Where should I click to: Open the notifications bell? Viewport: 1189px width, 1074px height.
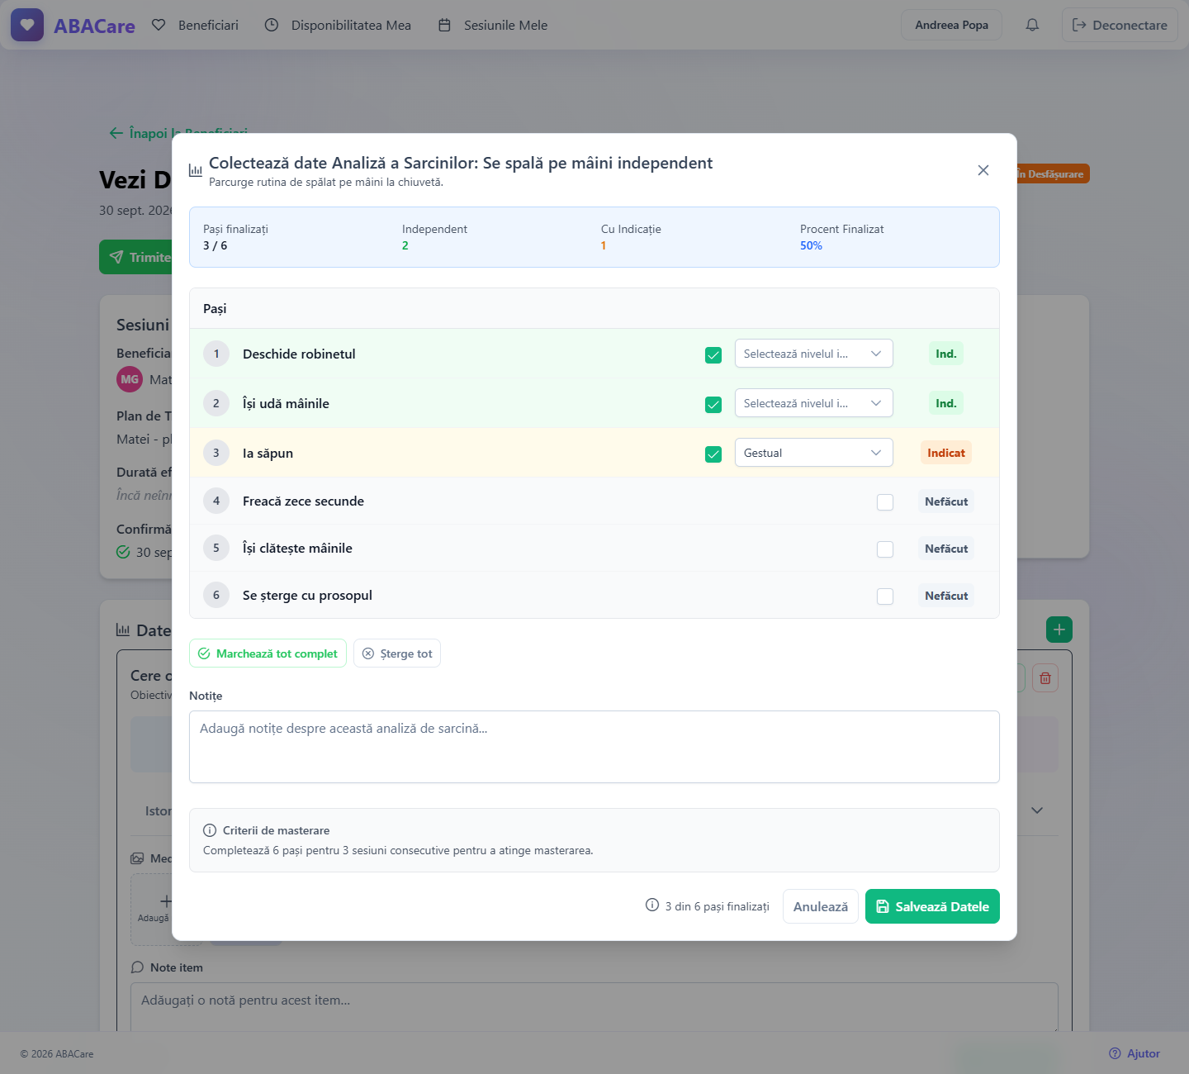coord(1032,25)
